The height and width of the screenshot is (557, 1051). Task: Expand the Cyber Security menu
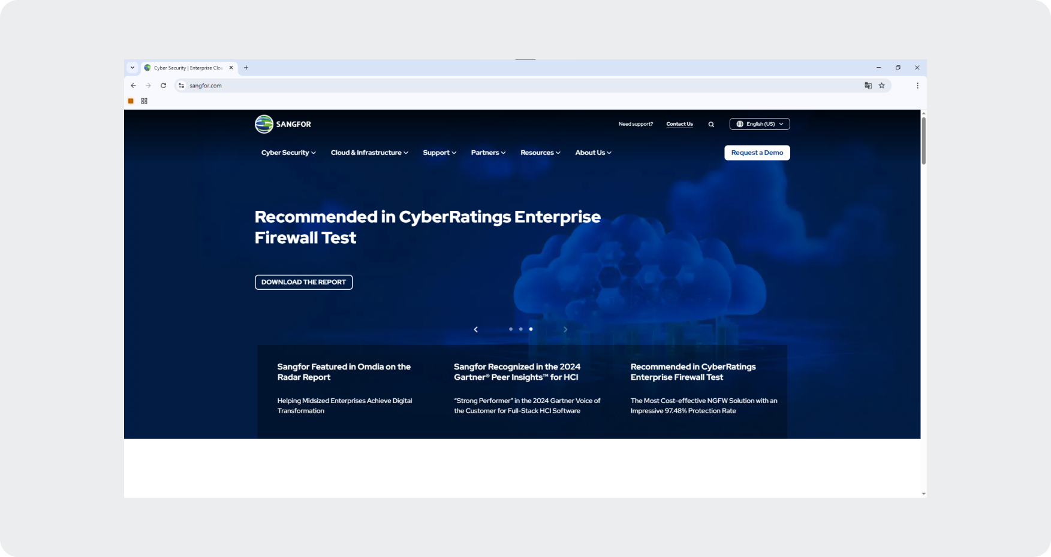pos(288,153)
